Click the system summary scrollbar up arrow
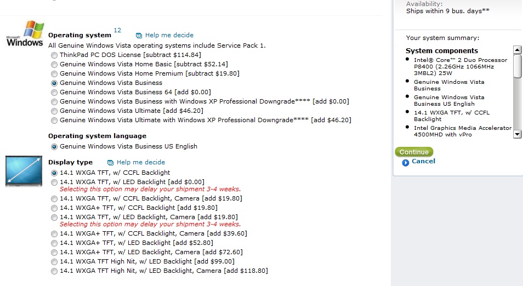 518,50
